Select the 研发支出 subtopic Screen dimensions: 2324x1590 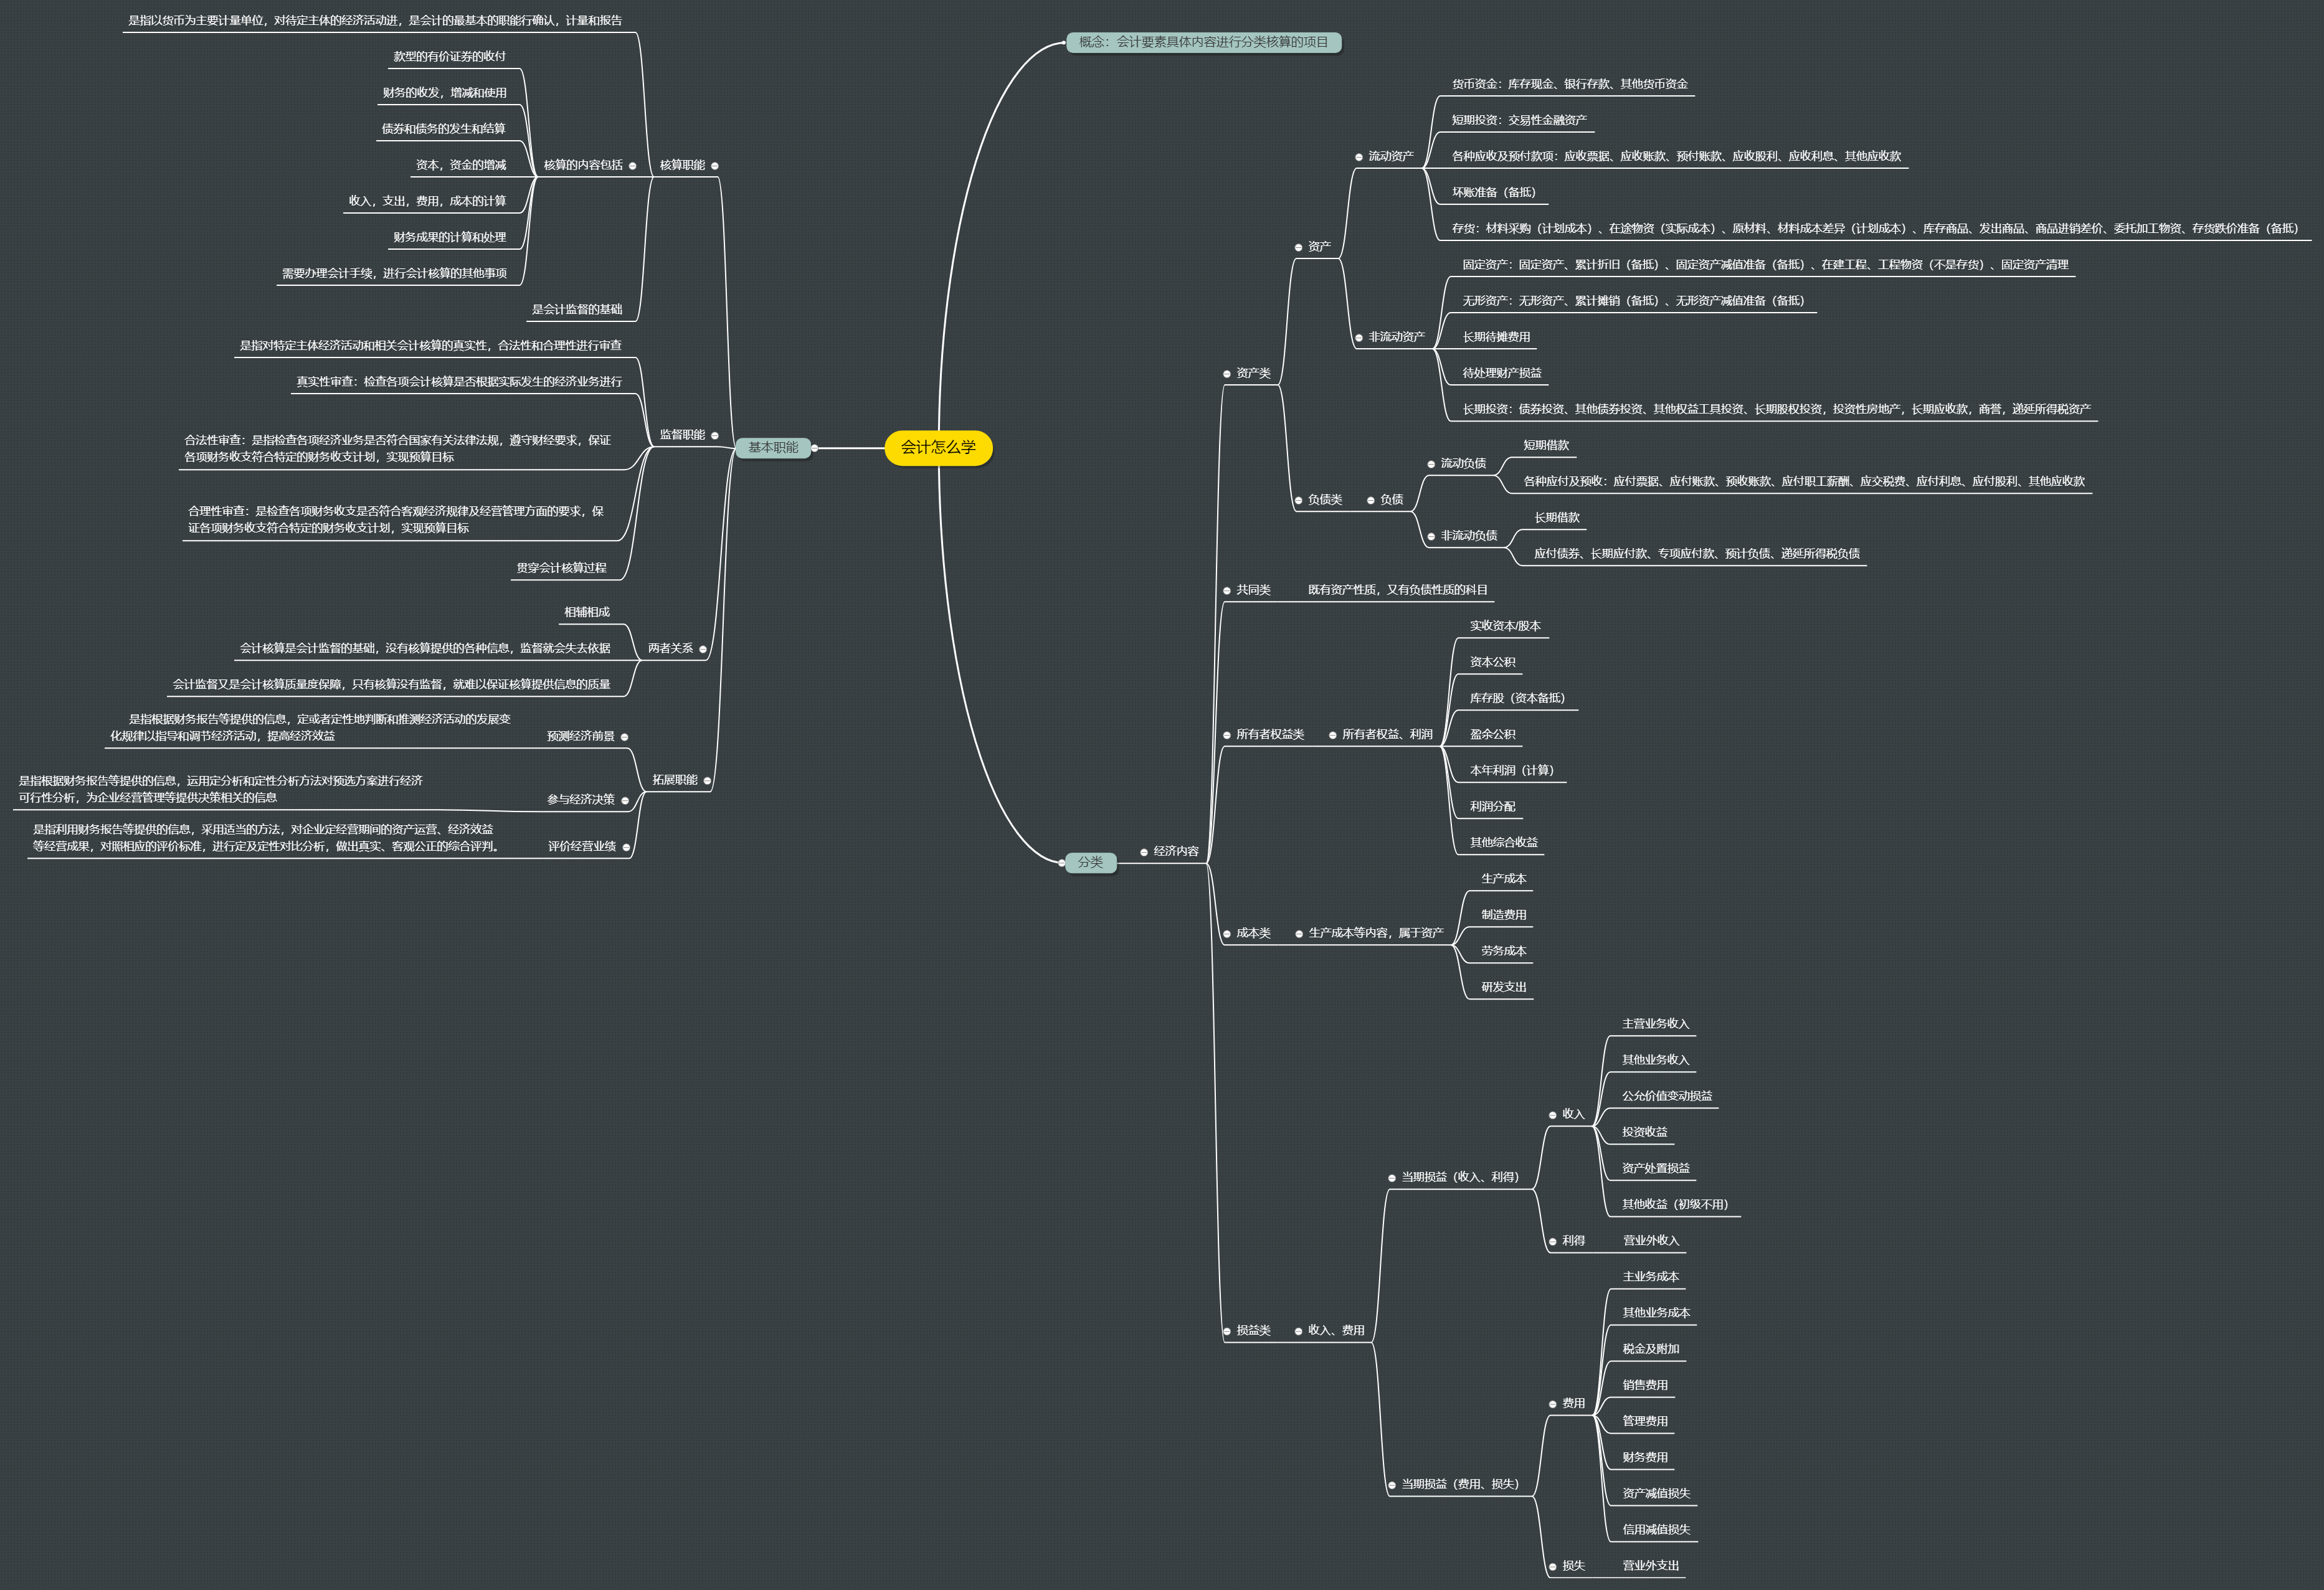(x=1504, y=987)
